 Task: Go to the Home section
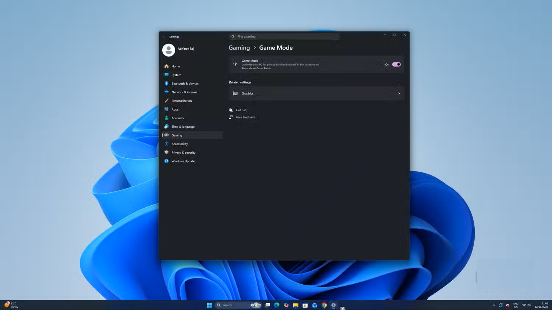176,67
